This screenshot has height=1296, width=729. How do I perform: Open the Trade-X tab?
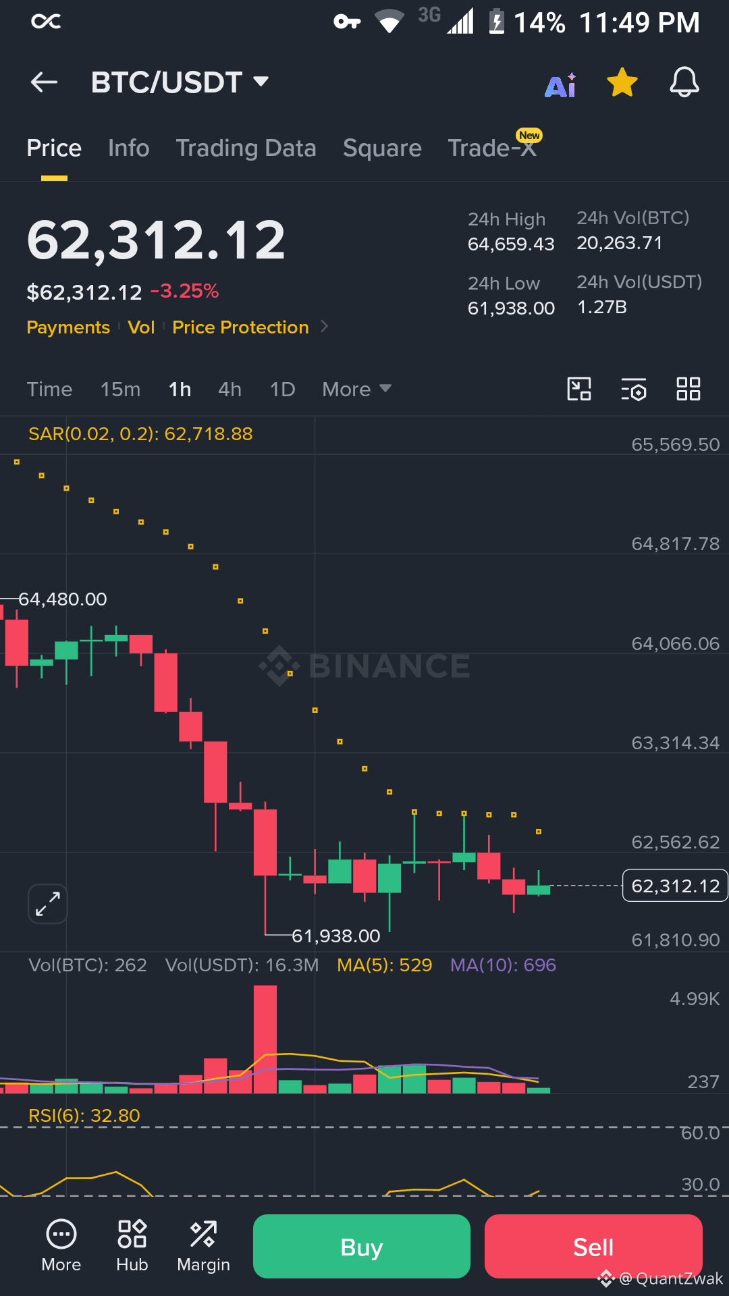pos(493,148)
